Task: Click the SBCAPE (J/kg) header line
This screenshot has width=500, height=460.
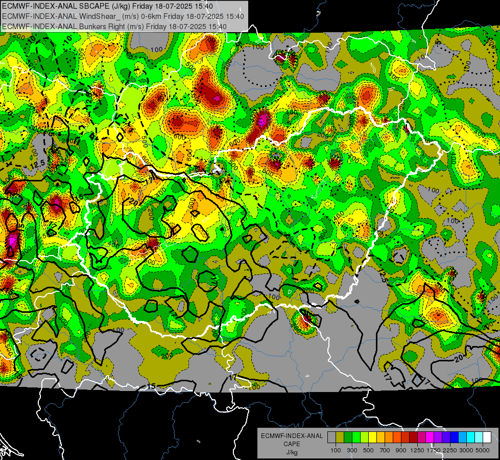Action: coord(107,6)
